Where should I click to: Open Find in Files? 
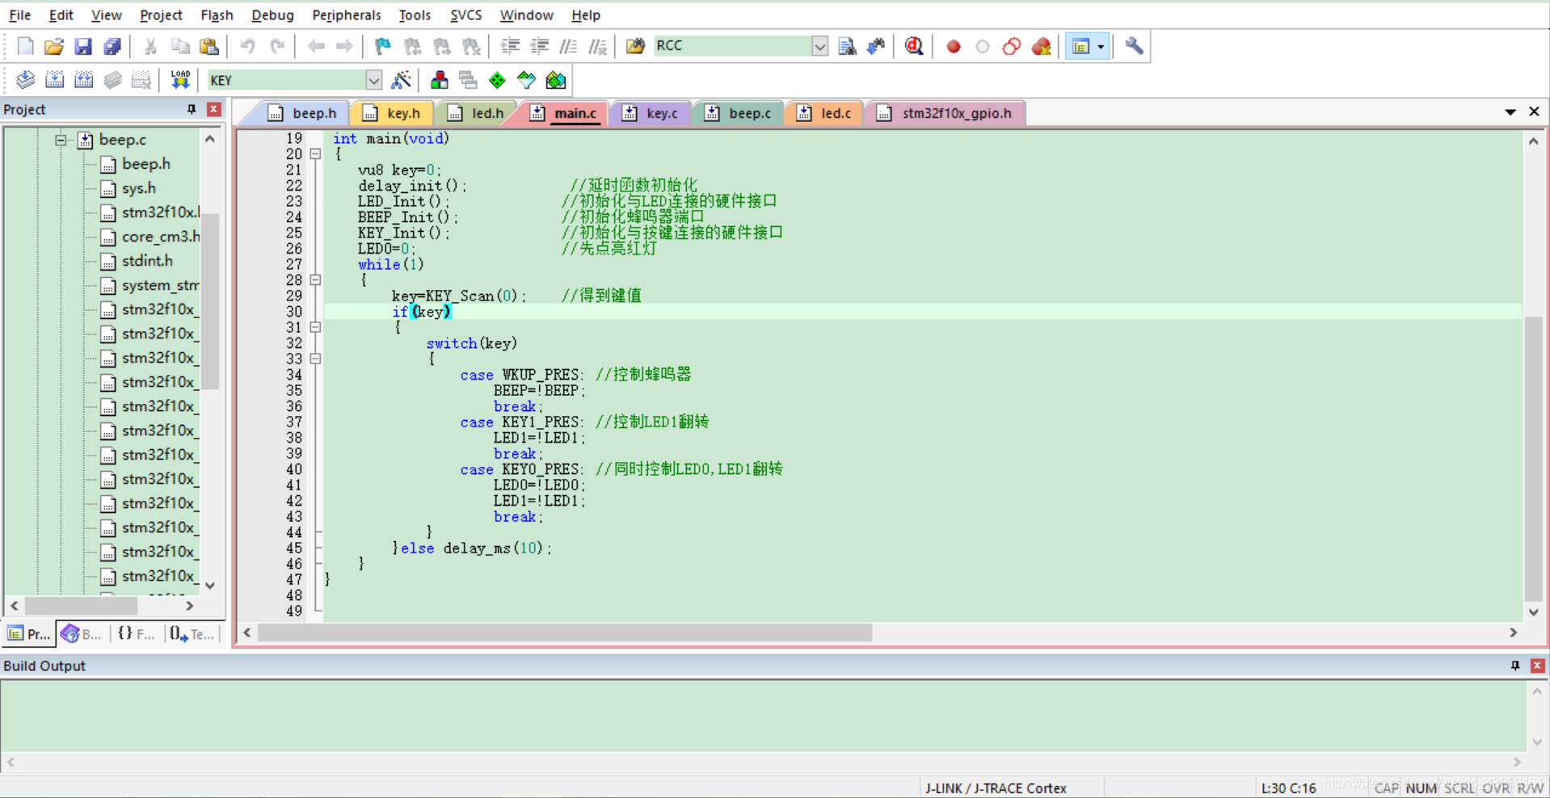click(636, 47)
